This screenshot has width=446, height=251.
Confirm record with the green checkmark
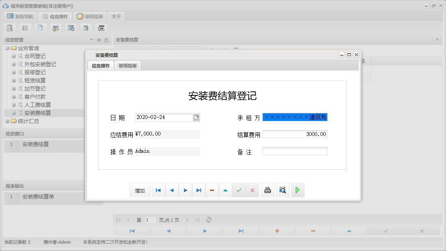[239, 190]
